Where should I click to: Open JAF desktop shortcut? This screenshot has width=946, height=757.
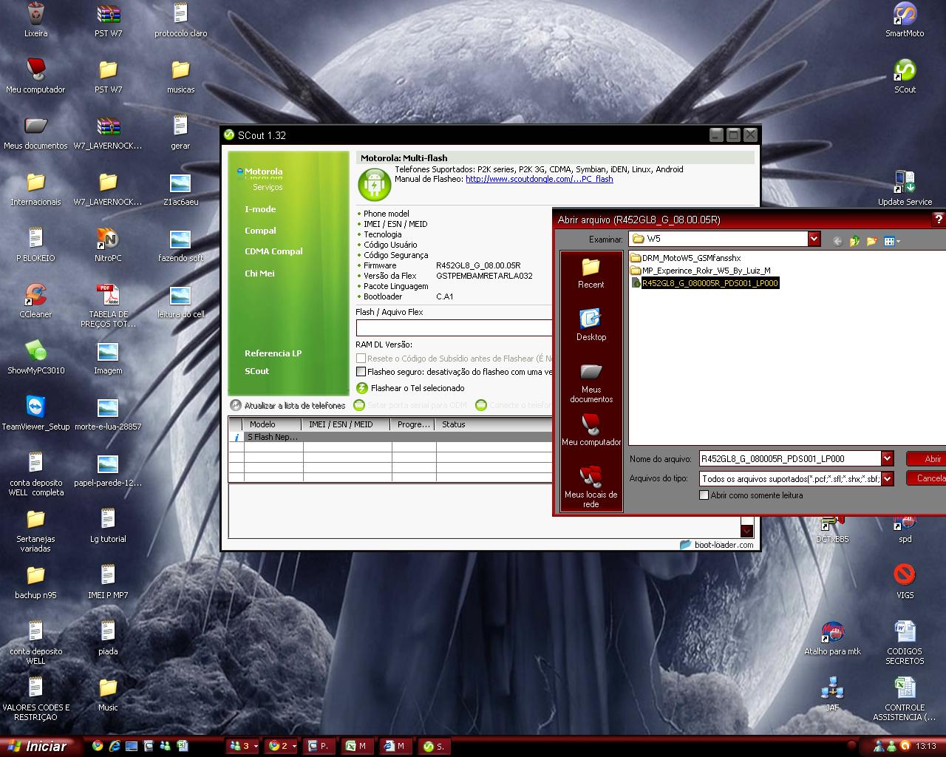(832, 694)
